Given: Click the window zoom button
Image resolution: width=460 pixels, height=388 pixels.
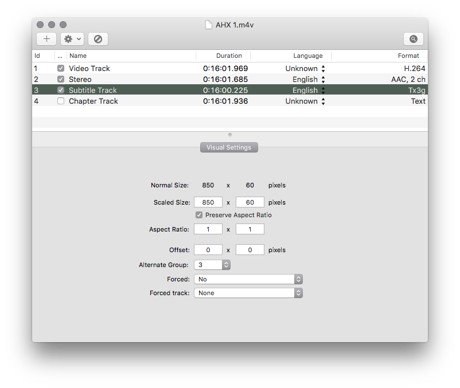Looking at the screenshot, I should [63, 25].
